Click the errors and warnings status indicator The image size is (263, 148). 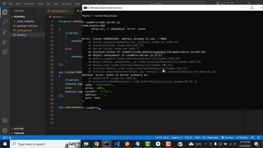(8, 137)
